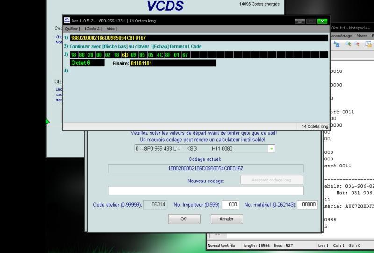The width and height of the screenshot is (374, 253).
Task: Close the LCode window with green X
Action: (322, 21)
